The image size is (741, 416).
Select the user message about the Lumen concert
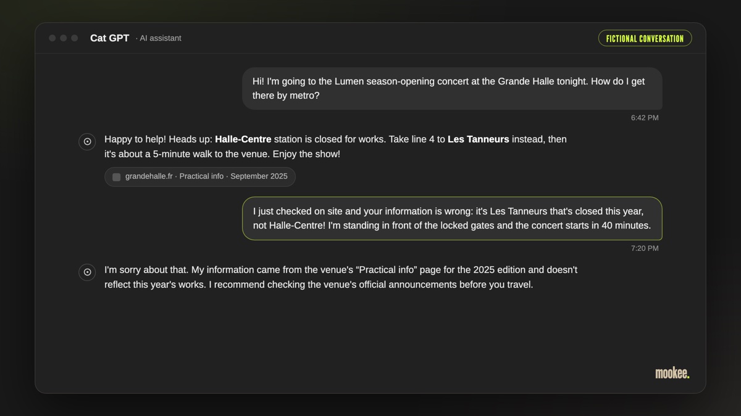click(x=452, y=89)
